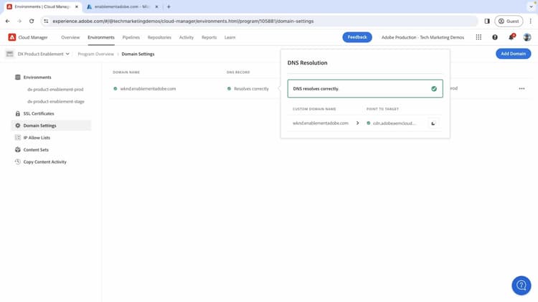Open the browser side panel icon

tap(487, 21)
